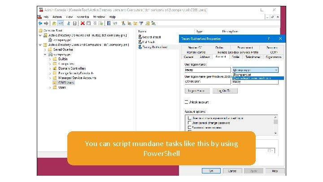
Task: Select the O365 Users OU in tree
Action: (66, 83)
